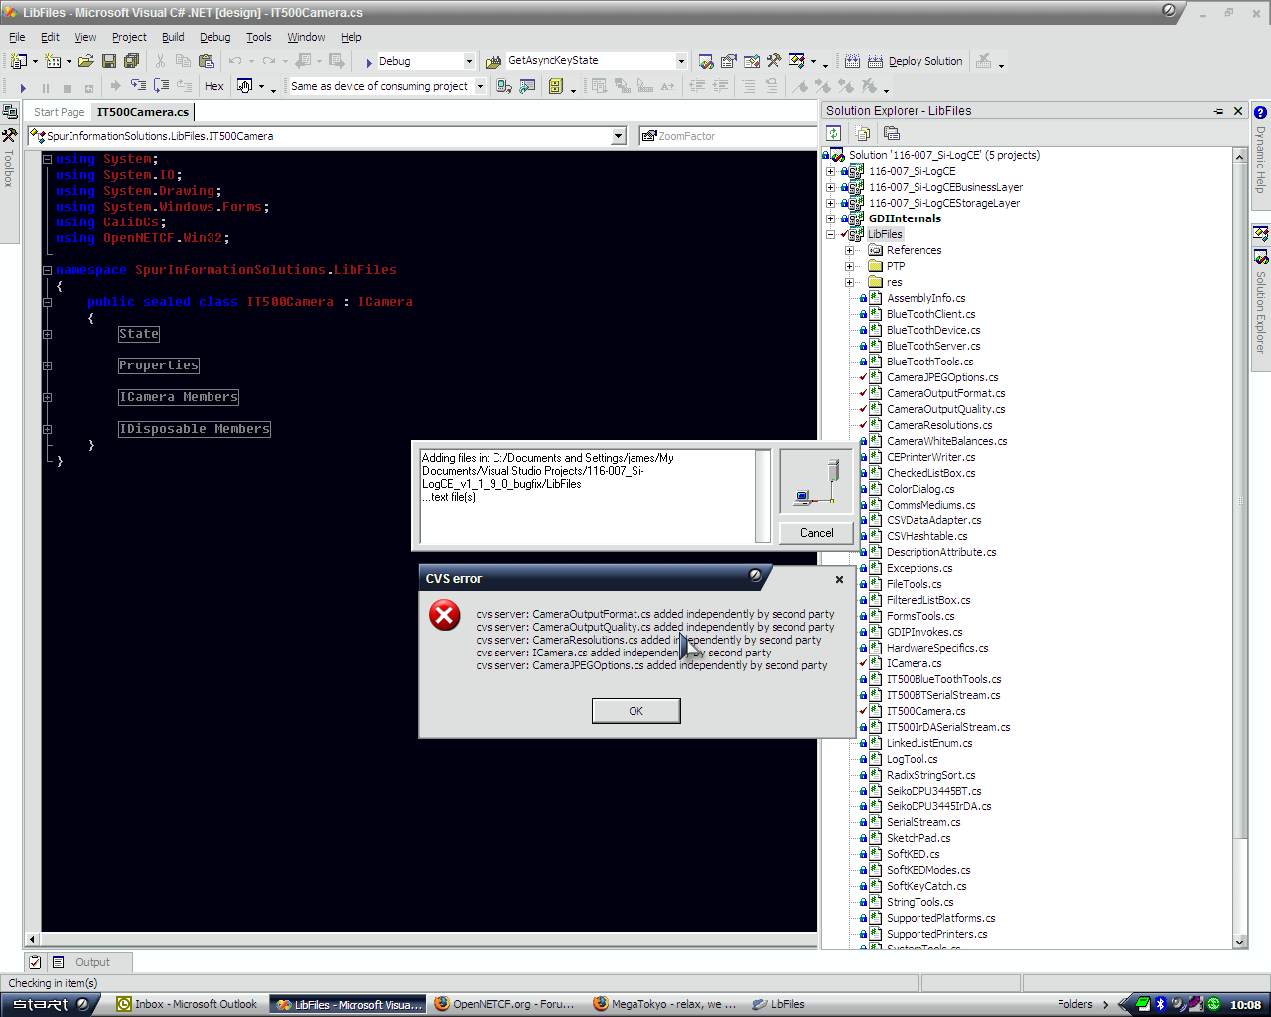Image resolution: width=1271 pixels, height=1017 pixels.
Task: Click Refresh icon in Solution Explorer
Action: 834,133
